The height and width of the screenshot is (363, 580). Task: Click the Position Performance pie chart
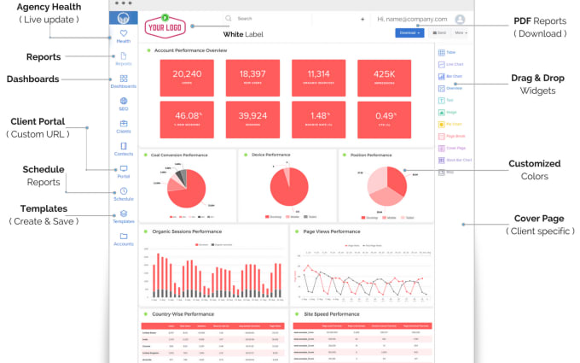[387, 186]
